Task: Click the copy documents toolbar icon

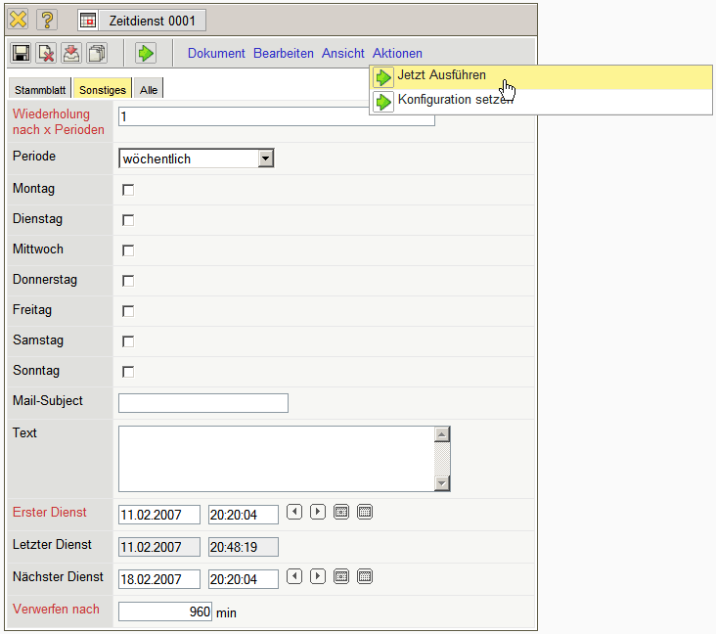Action: [97, 54]
